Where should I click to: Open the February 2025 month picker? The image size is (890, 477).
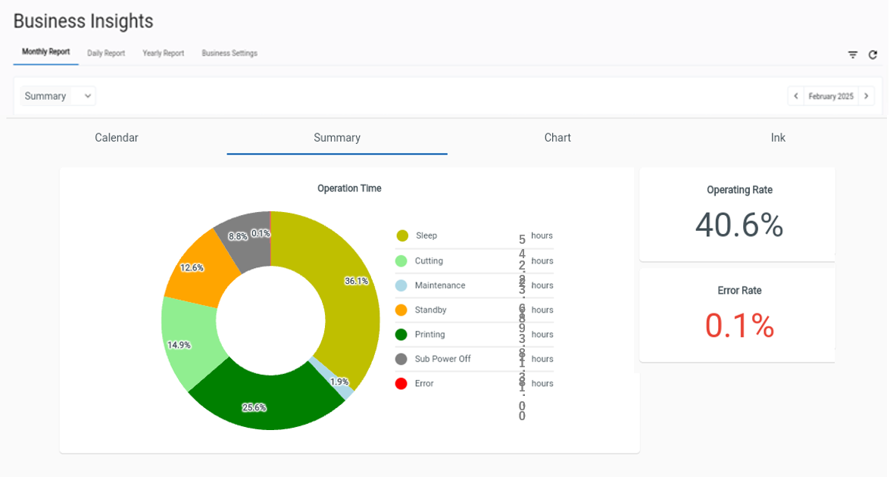click(x=831, y=96)
